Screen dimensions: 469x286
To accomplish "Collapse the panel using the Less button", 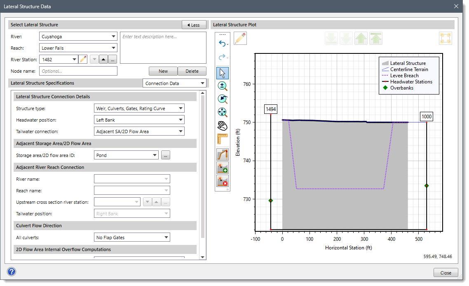I will click(x=194, y=25).
